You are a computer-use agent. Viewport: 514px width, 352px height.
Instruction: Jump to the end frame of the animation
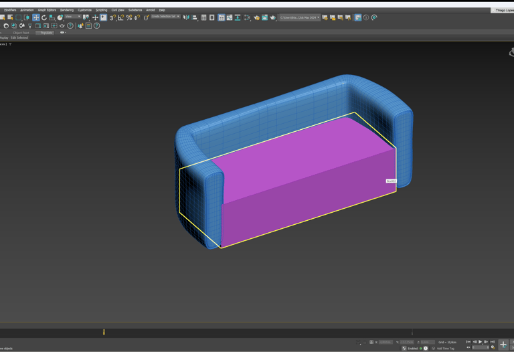(x=493, y=342)
